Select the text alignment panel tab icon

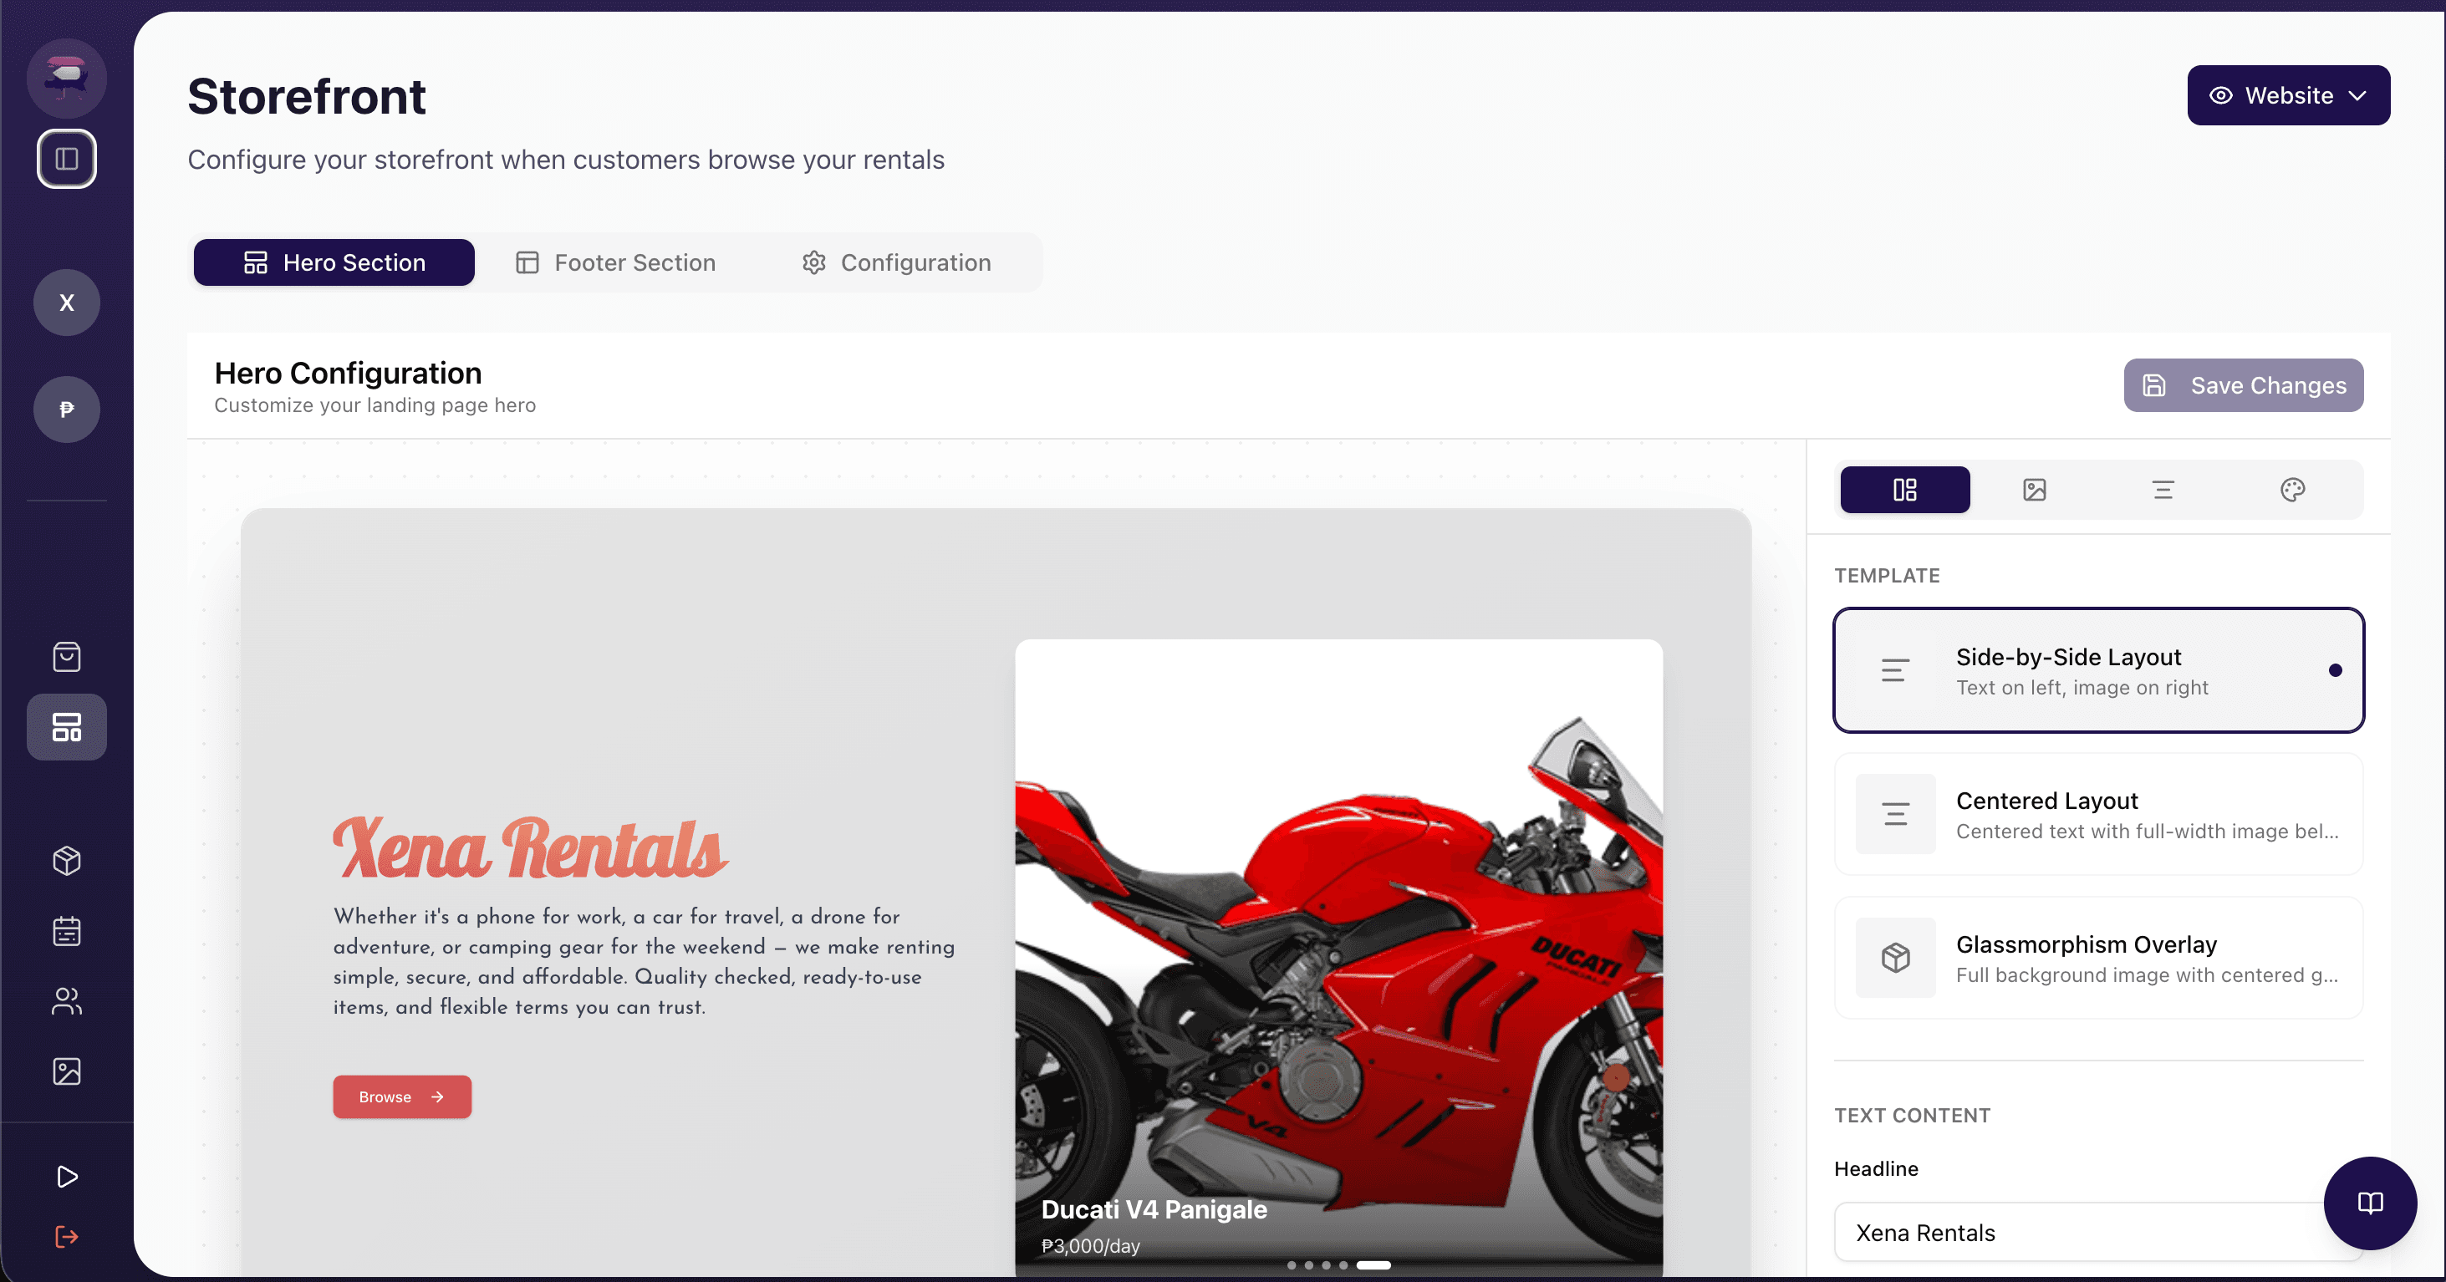2163,490
